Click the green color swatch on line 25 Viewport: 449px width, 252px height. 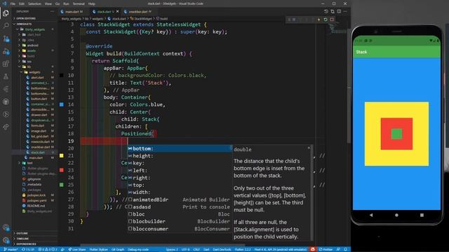[62, 185]
